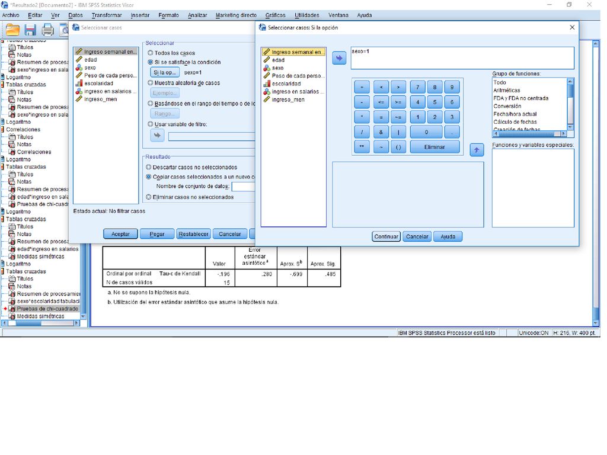Click the equals operator keypad button
The image size is (607, 455).
pyautogui.click(x=381, y=117)
